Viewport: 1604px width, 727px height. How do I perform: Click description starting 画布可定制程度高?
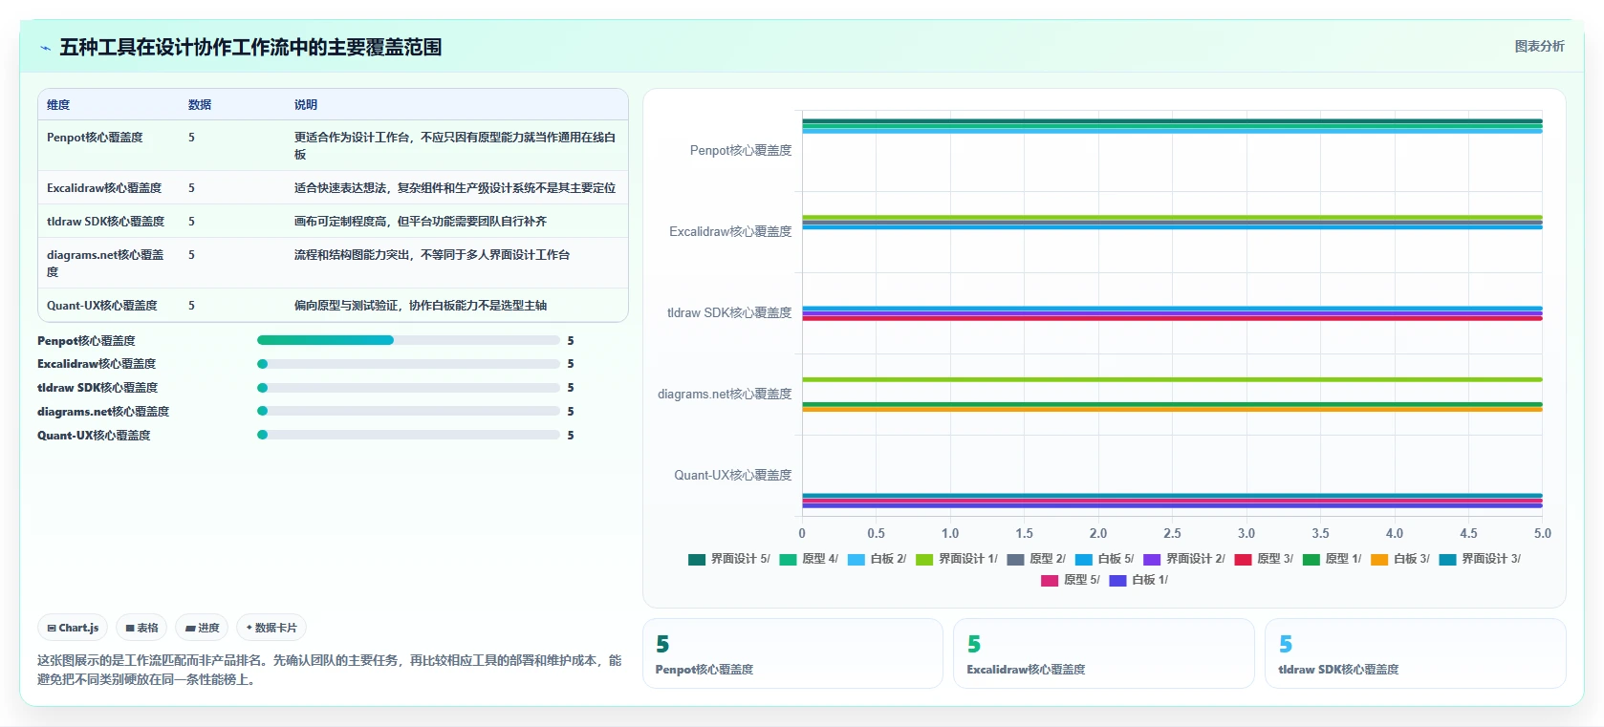[421, 222]
